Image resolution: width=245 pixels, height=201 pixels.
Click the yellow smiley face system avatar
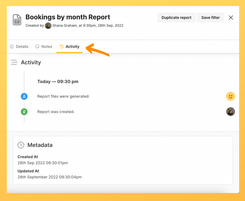click(230, 96)
